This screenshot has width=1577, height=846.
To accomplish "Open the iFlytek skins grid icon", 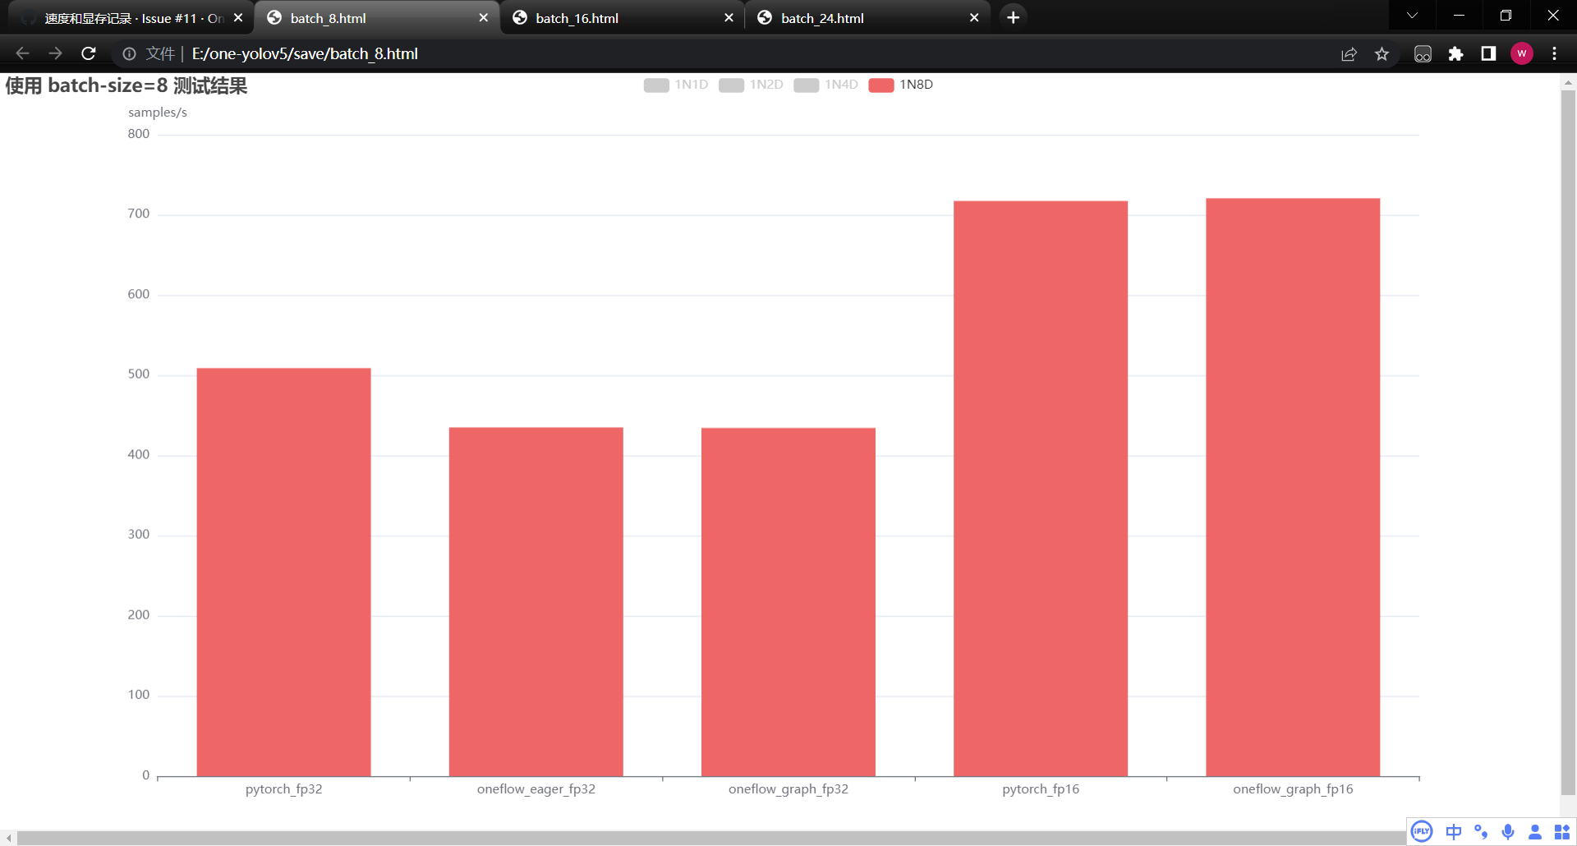I will pos(1560,832).
